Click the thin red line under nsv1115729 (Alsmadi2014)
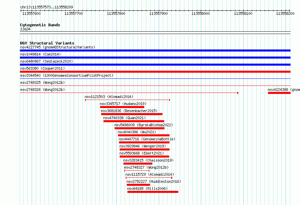Screen dimensions: 300x205 (x=149, y=178)
